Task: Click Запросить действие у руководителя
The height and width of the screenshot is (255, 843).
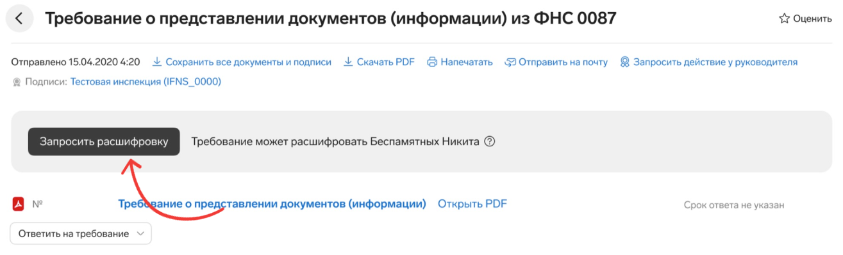Action: [715, 62]
